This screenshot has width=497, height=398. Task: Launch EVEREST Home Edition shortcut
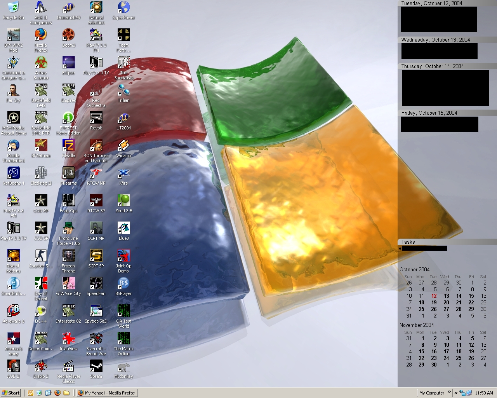68,123
